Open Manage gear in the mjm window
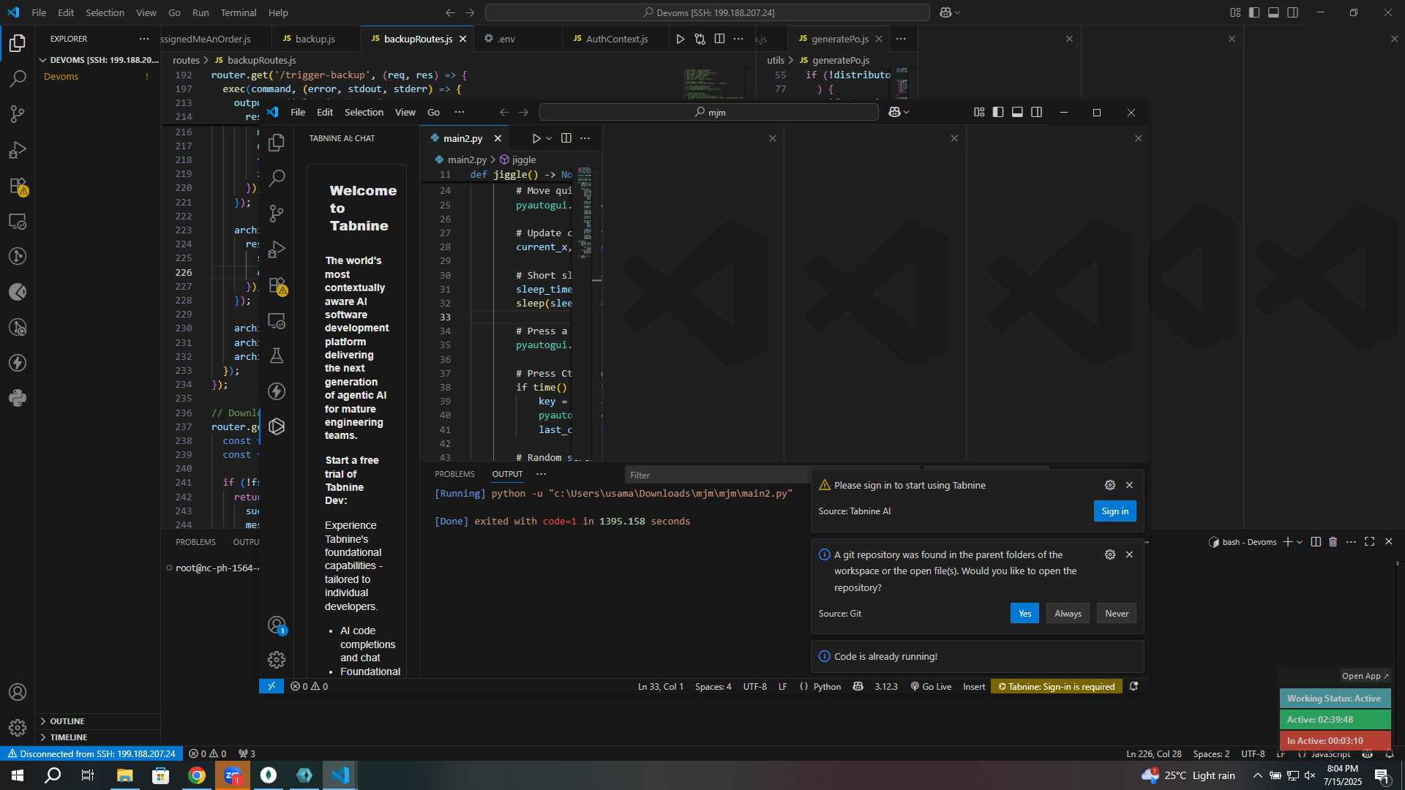This screenshot has width=1405, height=790. 277,660
